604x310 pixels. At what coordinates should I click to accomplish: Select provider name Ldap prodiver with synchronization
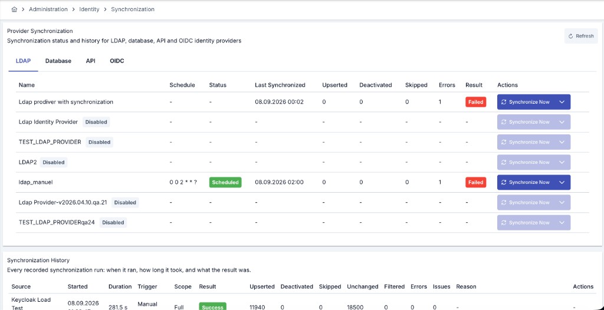point(66,102)
